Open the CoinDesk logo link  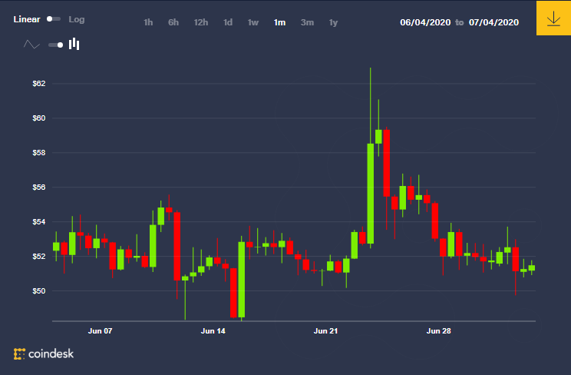(44, 353)
